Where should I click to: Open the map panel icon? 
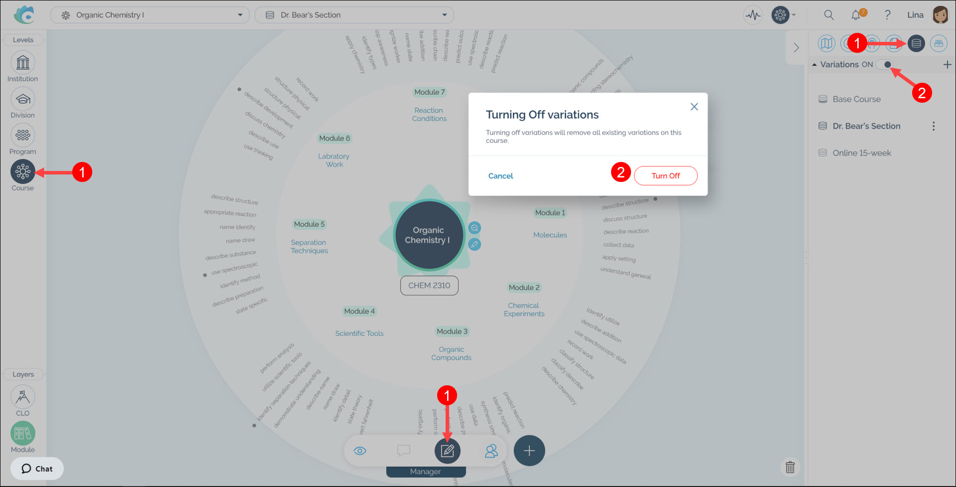click(826, 43)
